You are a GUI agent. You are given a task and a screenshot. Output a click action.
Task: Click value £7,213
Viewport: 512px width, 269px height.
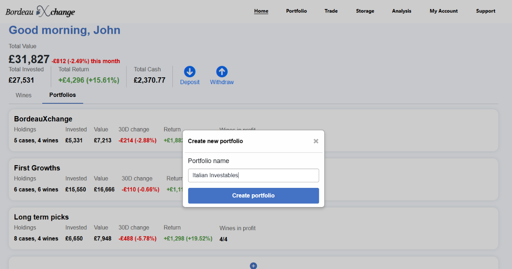click(x=103, y=140)
